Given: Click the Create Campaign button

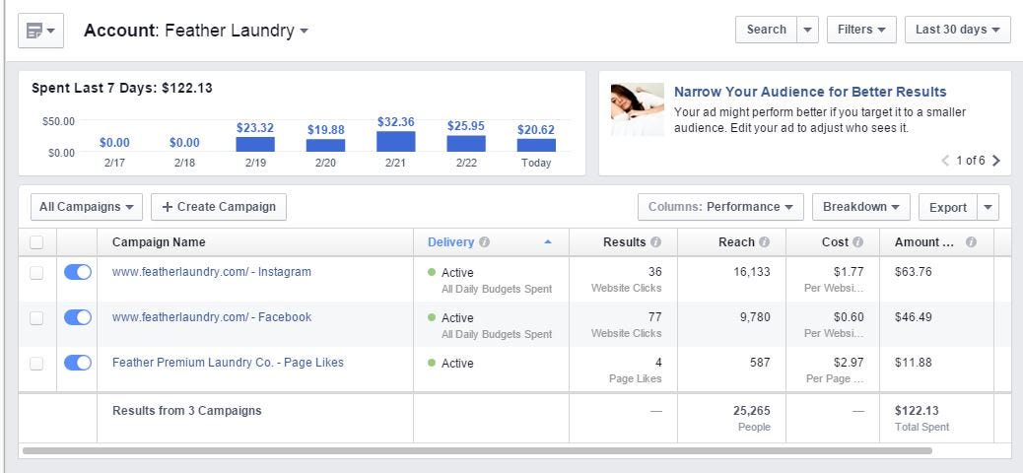Looking at the screenshot, I should (219, 207).
